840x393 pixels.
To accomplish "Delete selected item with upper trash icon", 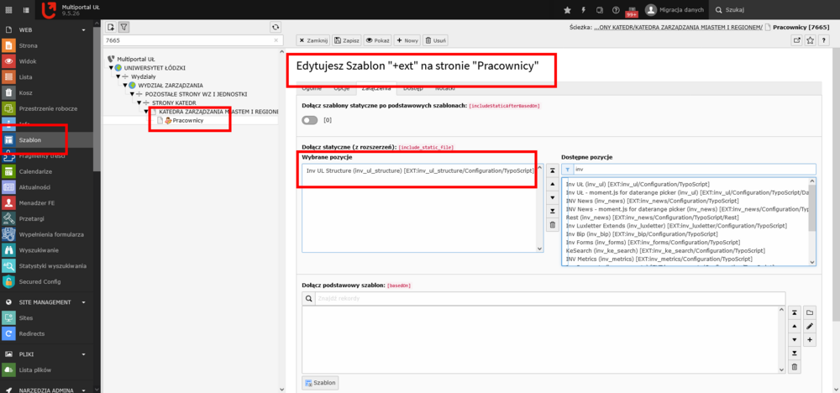I will (552, 225).
